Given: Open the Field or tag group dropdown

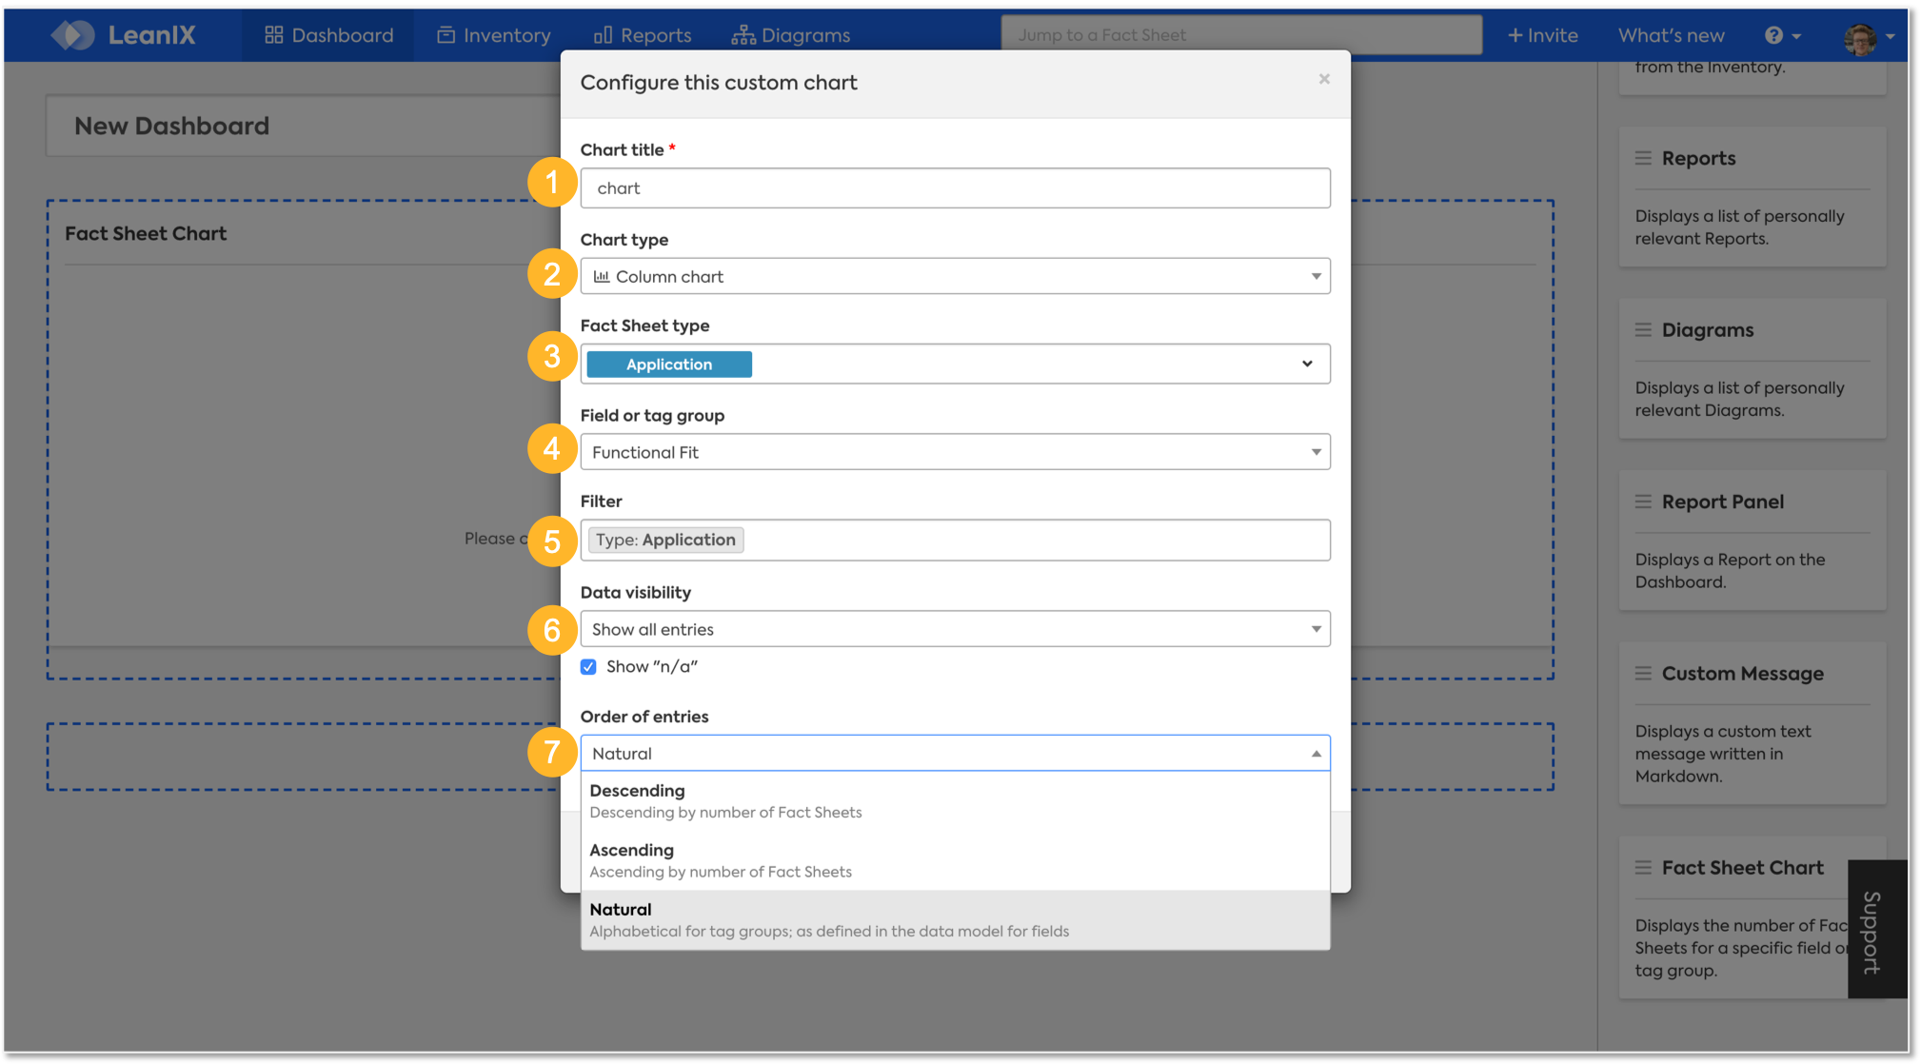Looking at the screenshot, I should (x=955, y=452).
